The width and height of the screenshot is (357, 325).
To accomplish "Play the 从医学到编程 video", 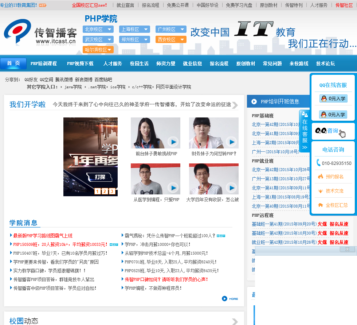I will (x=173, y=188).
